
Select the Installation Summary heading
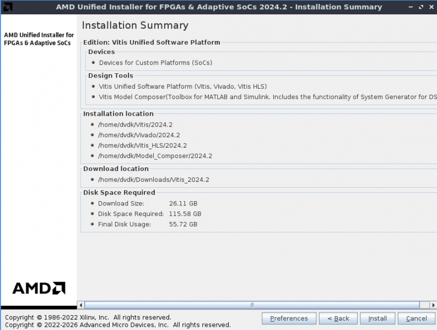click(135, 25)
